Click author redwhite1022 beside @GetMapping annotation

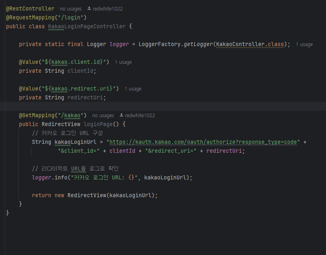[140, 116]
